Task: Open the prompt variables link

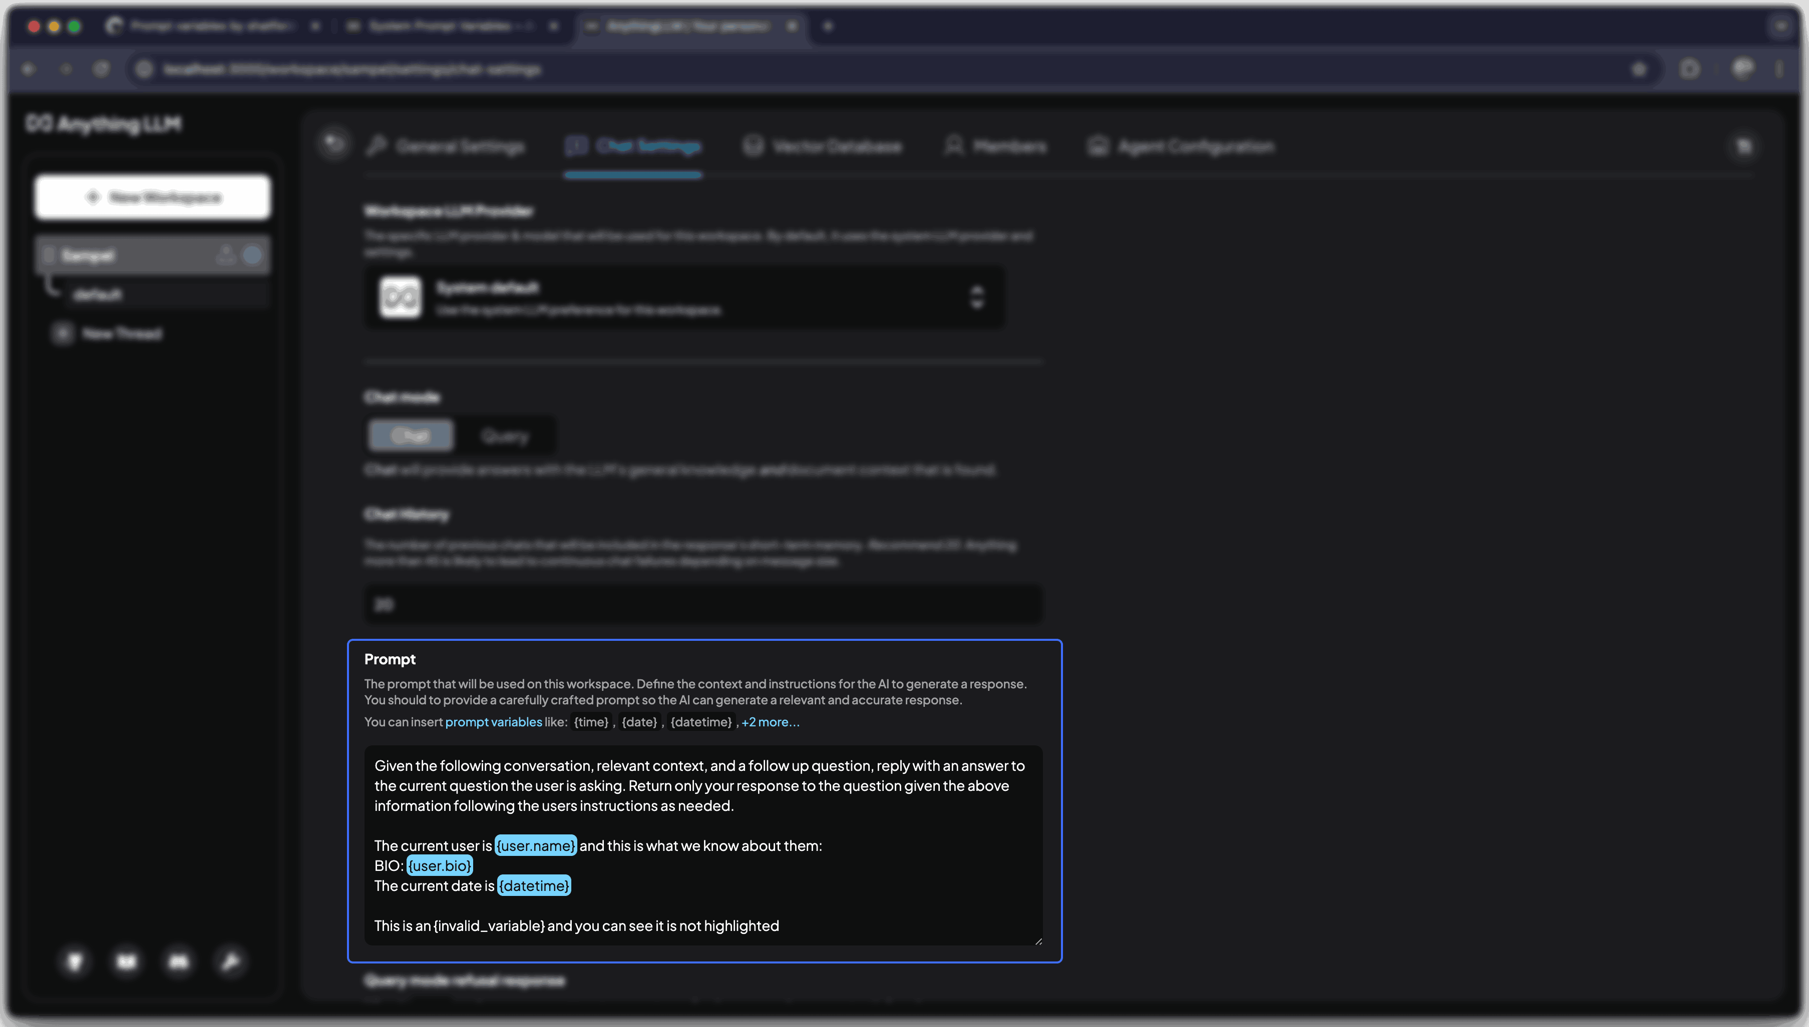Action: 493,721
